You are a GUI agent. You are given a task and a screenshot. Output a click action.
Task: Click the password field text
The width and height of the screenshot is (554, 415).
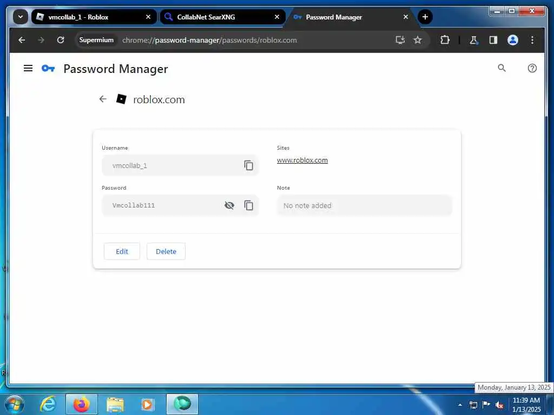[134, 205]
